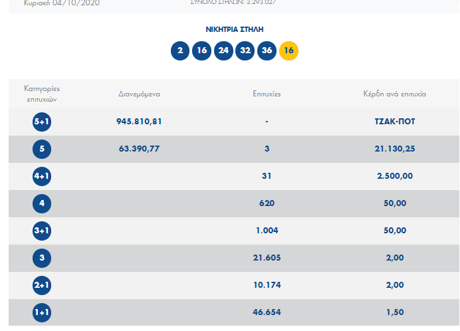Select the 2+1 category badge

[42, 285]
